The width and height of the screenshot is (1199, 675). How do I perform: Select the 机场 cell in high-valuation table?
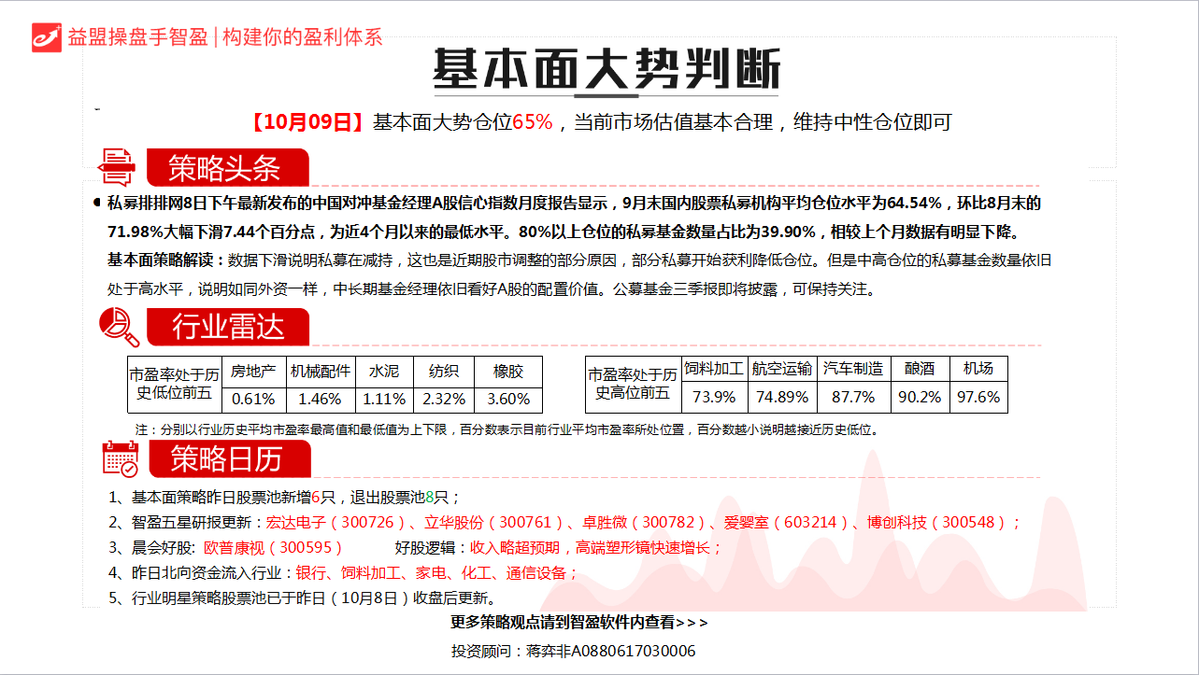tap(978, 369)
